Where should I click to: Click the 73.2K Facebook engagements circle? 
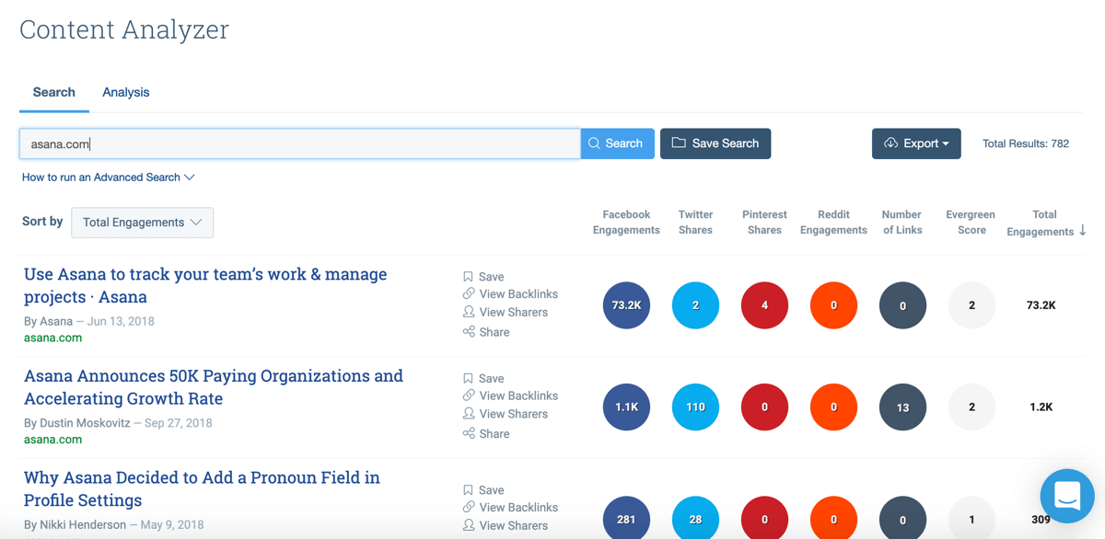point(626,305)
